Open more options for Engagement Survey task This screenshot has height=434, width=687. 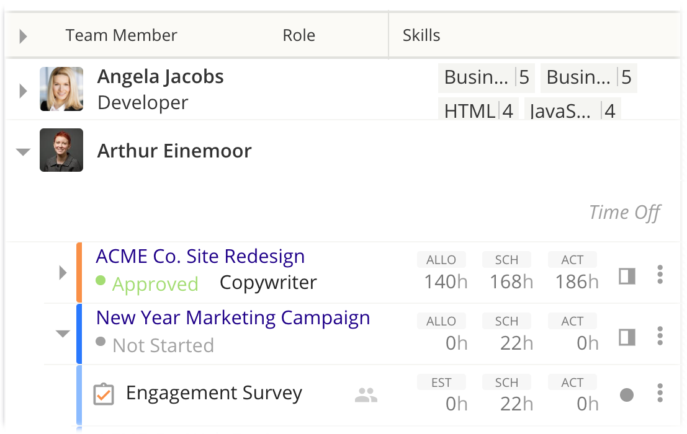[660, 392]
